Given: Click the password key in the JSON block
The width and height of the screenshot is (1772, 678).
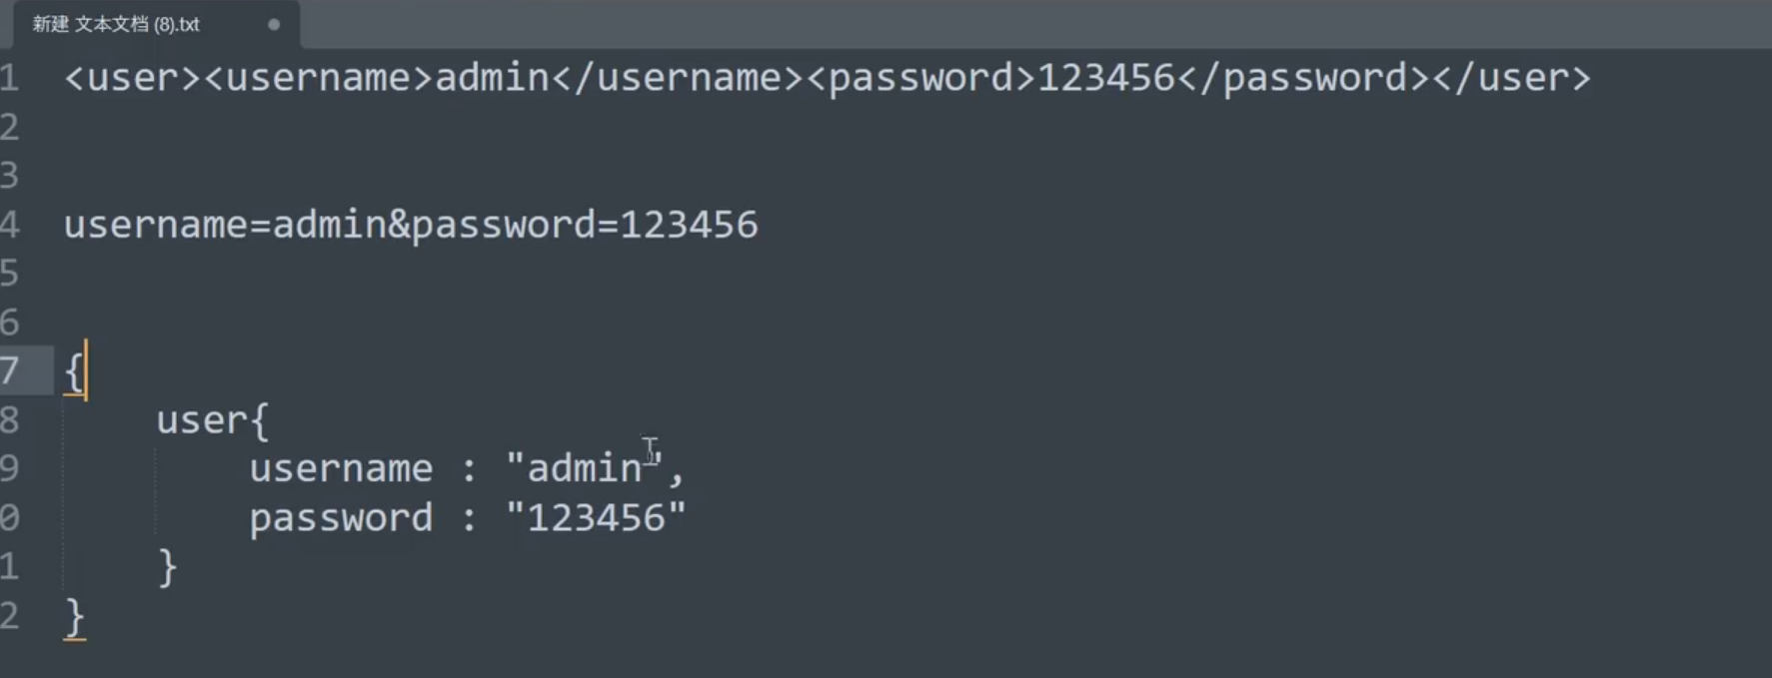Looking at the screenshot, I should click(341, 518).
